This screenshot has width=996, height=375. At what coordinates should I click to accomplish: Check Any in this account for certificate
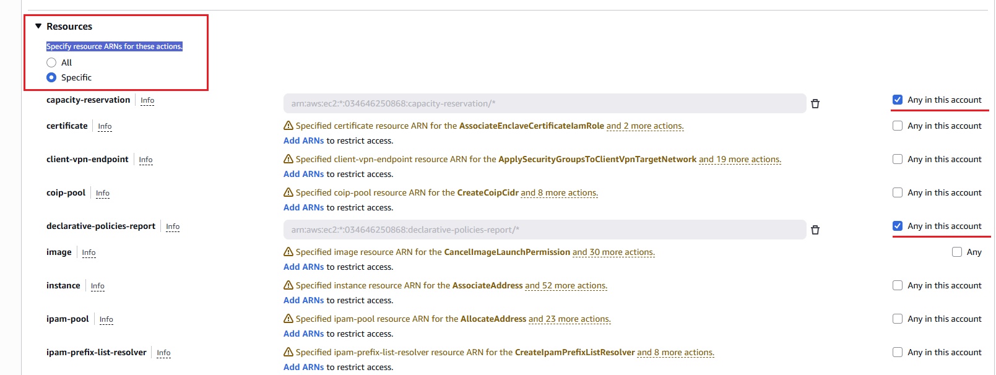click(x=897, y=126)
